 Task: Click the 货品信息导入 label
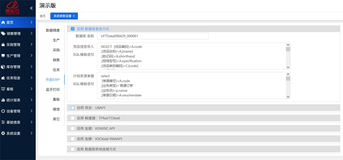[x=83, y=47]
